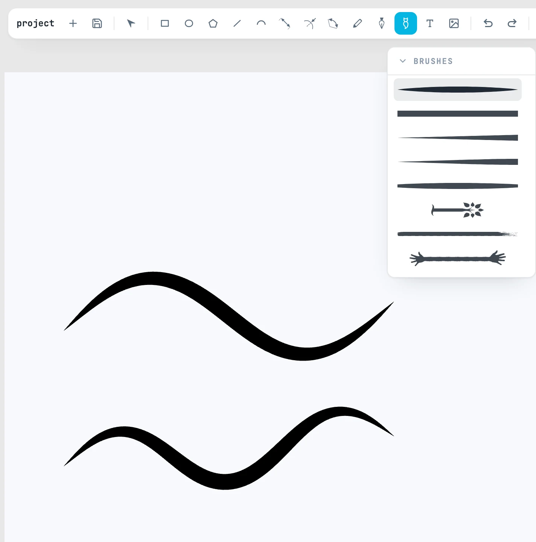This screenshot has width=536, height=542.
Task: Select the straight Line tool
Action: coord(237,23)
